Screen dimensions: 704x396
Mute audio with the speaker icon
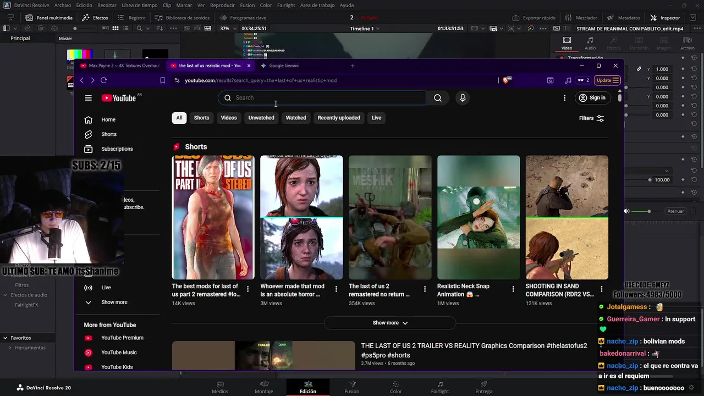626,211
